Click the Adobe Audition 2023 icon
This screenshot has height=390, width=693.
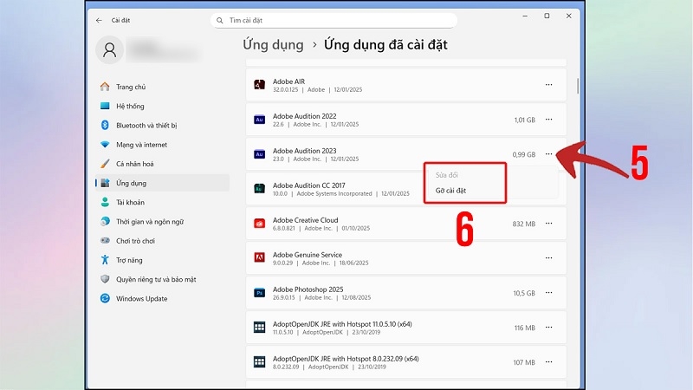point(259,154)
